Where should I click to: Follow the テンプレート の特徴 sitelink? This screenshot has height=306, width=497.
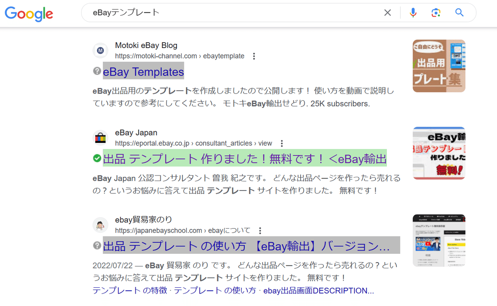click(130, 291)
